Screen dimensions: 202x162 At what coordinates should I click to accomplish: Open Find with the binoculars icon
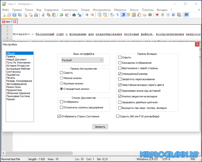74,15
